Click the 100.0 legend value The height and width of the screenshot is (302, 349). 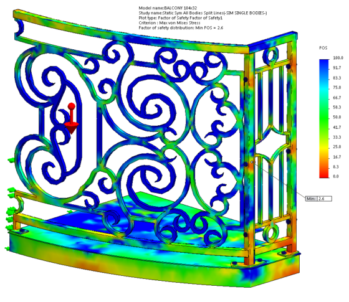tap(338, 58)
